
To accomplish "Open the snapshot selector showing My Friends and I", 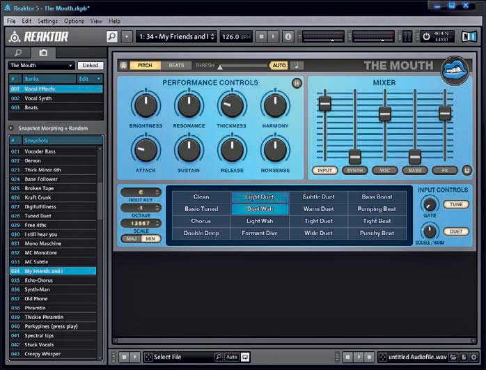I will click(x=176, y=37).
